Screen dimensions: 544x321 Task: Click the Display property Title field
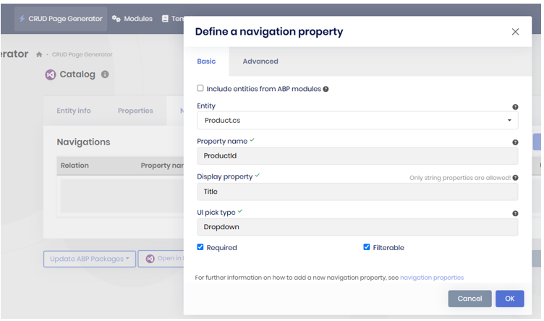(357, 192)
